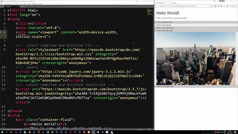Click the 'Latest compiled and minified CSS' comment
The height and width of the screenshot is (134, 238).
(58, 45)
